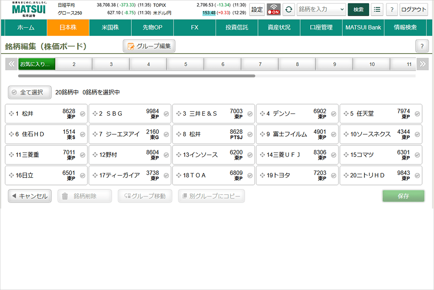
Task: Grab the move handle for 16日立
Action: [11, 176]
